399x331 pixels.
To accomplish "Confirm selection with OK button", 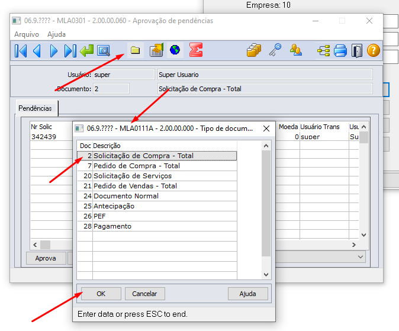I will click(x=101, y=294).
